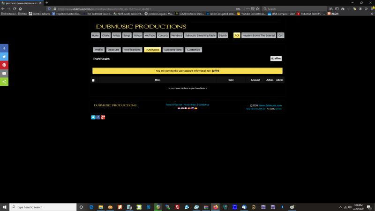The width and height of the screenshot is (375, 211).
Task: Show more bookmarks chevron
Action: 372,14
